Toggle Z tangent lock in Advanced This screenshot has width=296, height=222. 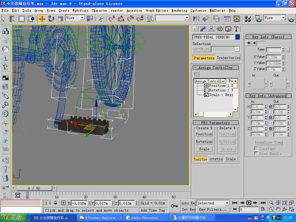point(270,129)
